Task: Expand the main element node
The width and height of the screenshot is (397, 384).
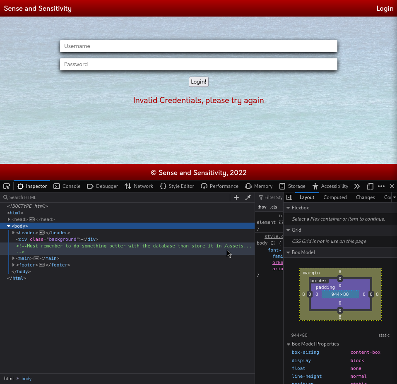Action: [13, 259]
